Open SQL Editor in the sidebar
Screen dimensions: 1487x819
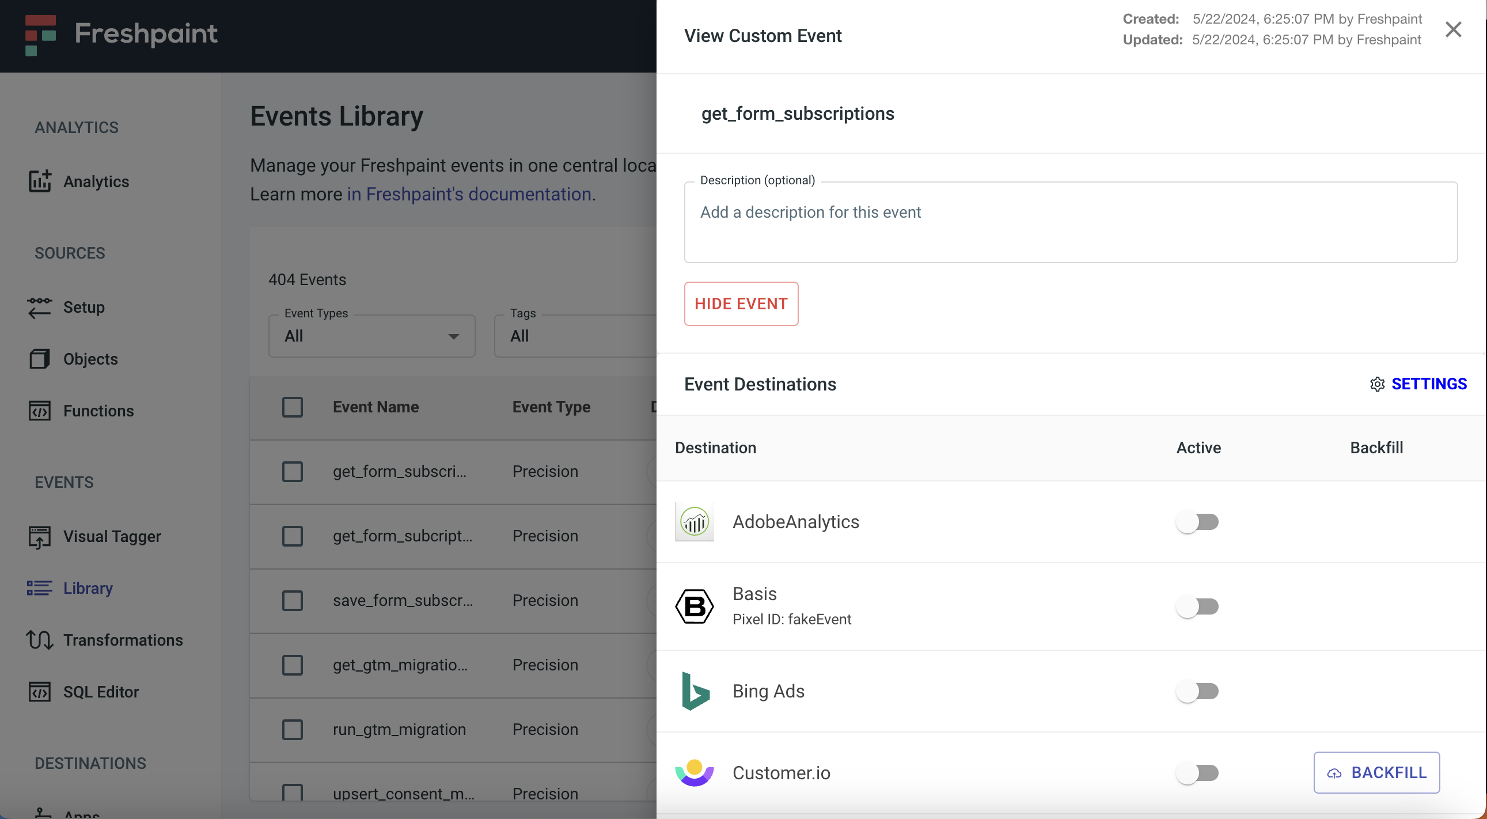point(101,692)
